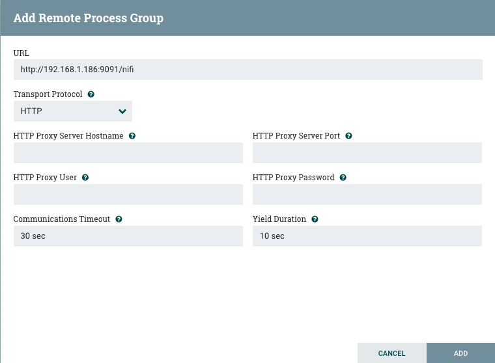This screenshot has height=363, width=495.
Task: Click the HTTP Proxy User help icon
Action: click(x=85, y=178)
